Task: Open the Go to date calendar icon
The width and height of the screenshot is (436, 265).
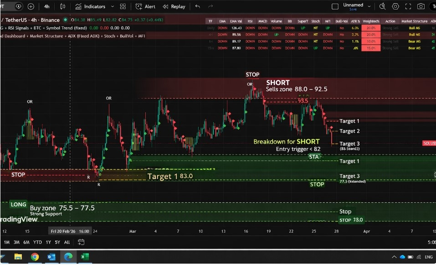Action: (81, 242)
